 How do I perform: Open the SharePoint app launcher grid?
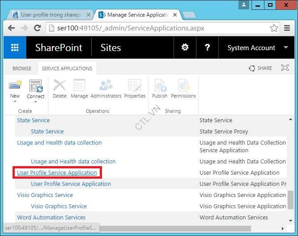(x=15, y=48)
